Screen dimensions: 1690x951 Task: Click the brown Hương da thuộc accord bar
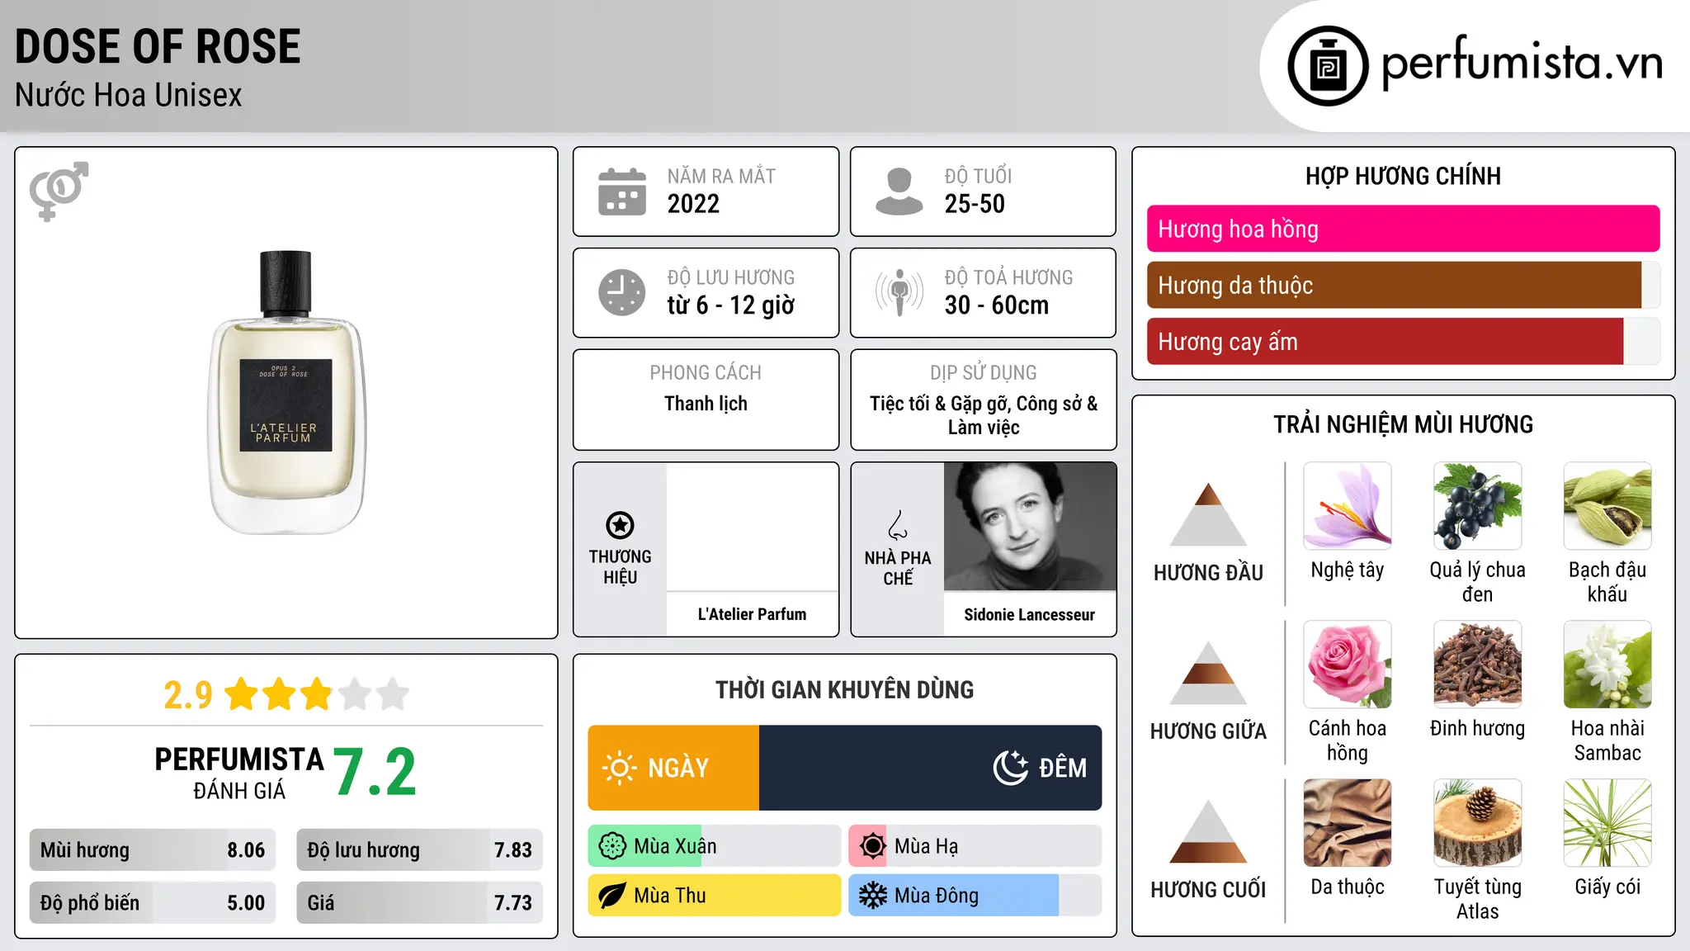pos(1394,285)
